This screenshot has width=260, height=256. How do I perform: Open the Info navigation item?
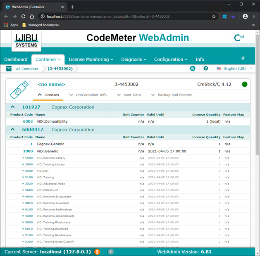click(x=200, y=59)
